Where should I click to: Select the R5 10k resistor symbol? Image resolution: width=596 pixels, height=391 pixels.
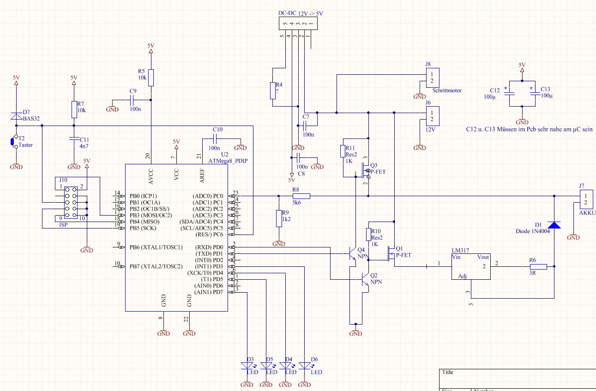pos(151,77)
